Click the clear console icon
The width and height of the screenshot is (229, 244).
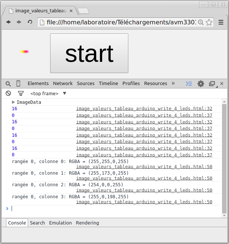tap(8, 93)
